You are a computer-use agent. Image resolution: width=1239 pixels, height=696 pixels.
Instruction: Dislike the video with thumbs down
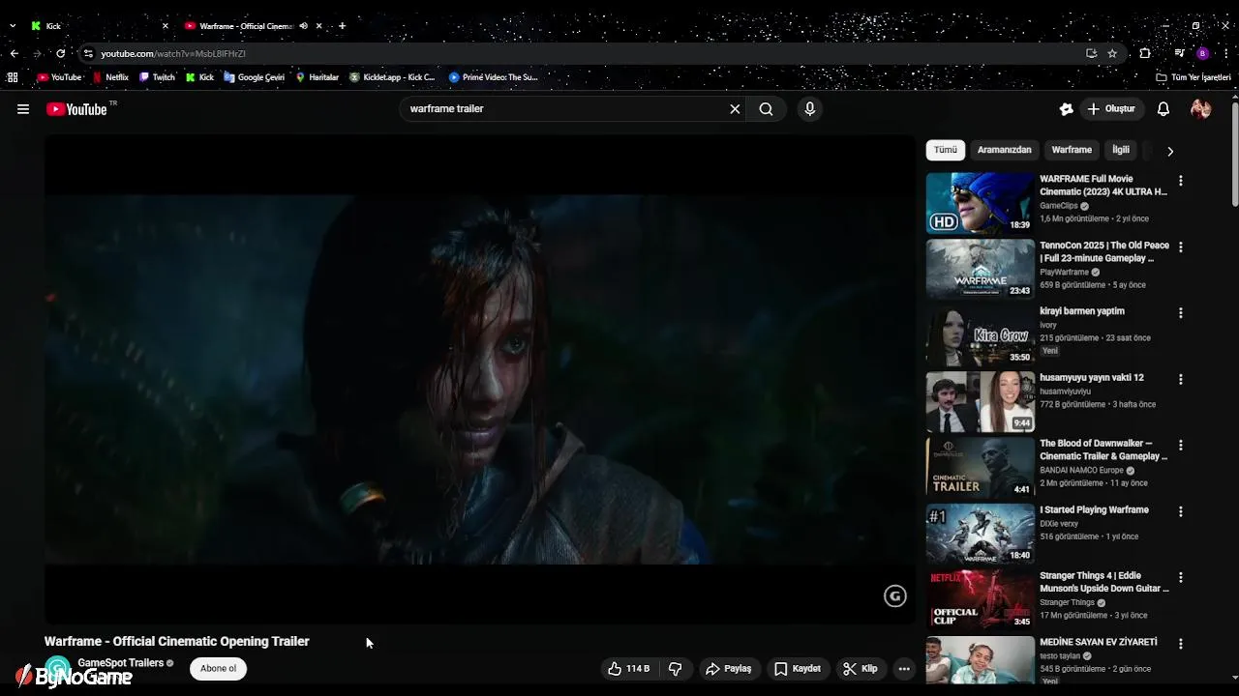pyautogui.click(x=676, y=669)
